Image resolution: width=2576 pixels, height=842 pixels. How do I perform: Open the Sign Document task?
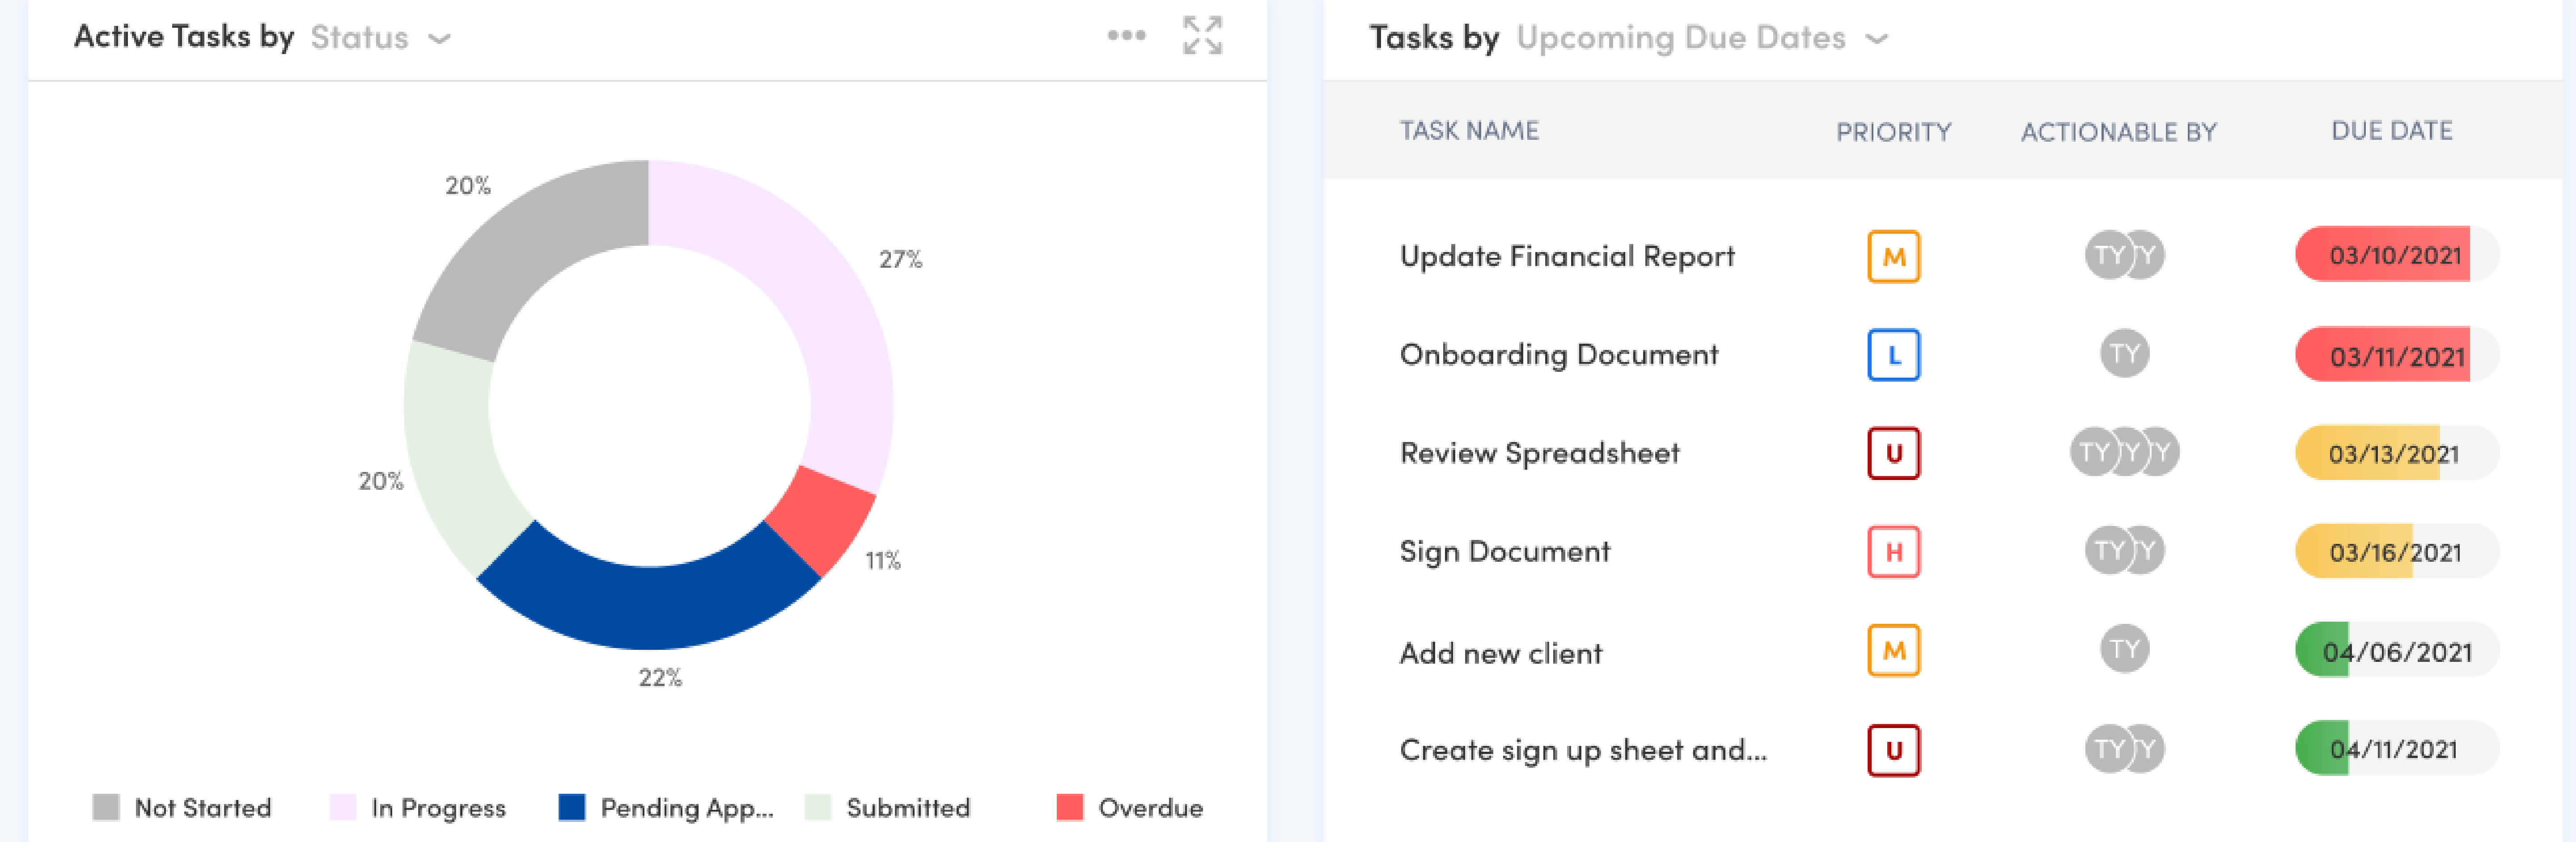(1505, 552)
